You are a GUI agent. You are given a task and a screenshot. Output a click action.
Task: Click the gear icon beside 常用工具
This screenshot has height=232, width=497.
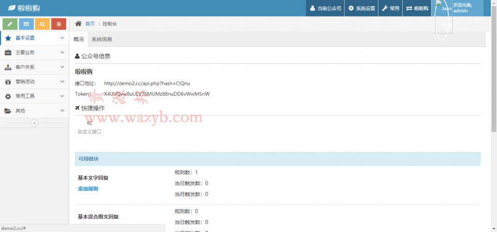(x=8, y=96)
